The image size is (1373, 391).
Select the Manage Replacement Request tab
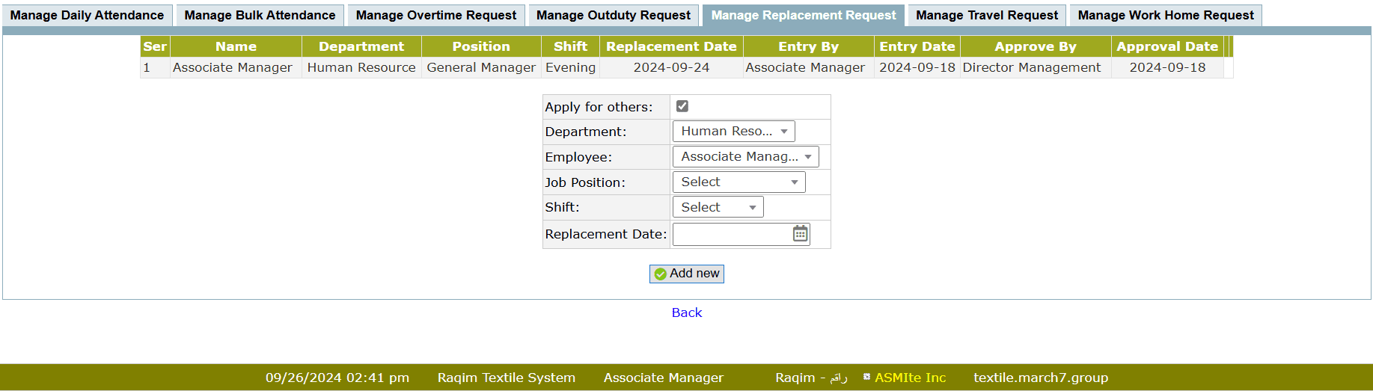click(804, 15)
